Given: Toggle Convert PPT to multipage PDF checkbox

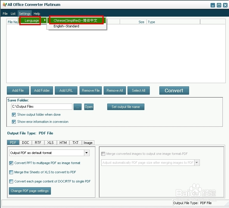Looking at the screenshot, I should click(11, 163).
